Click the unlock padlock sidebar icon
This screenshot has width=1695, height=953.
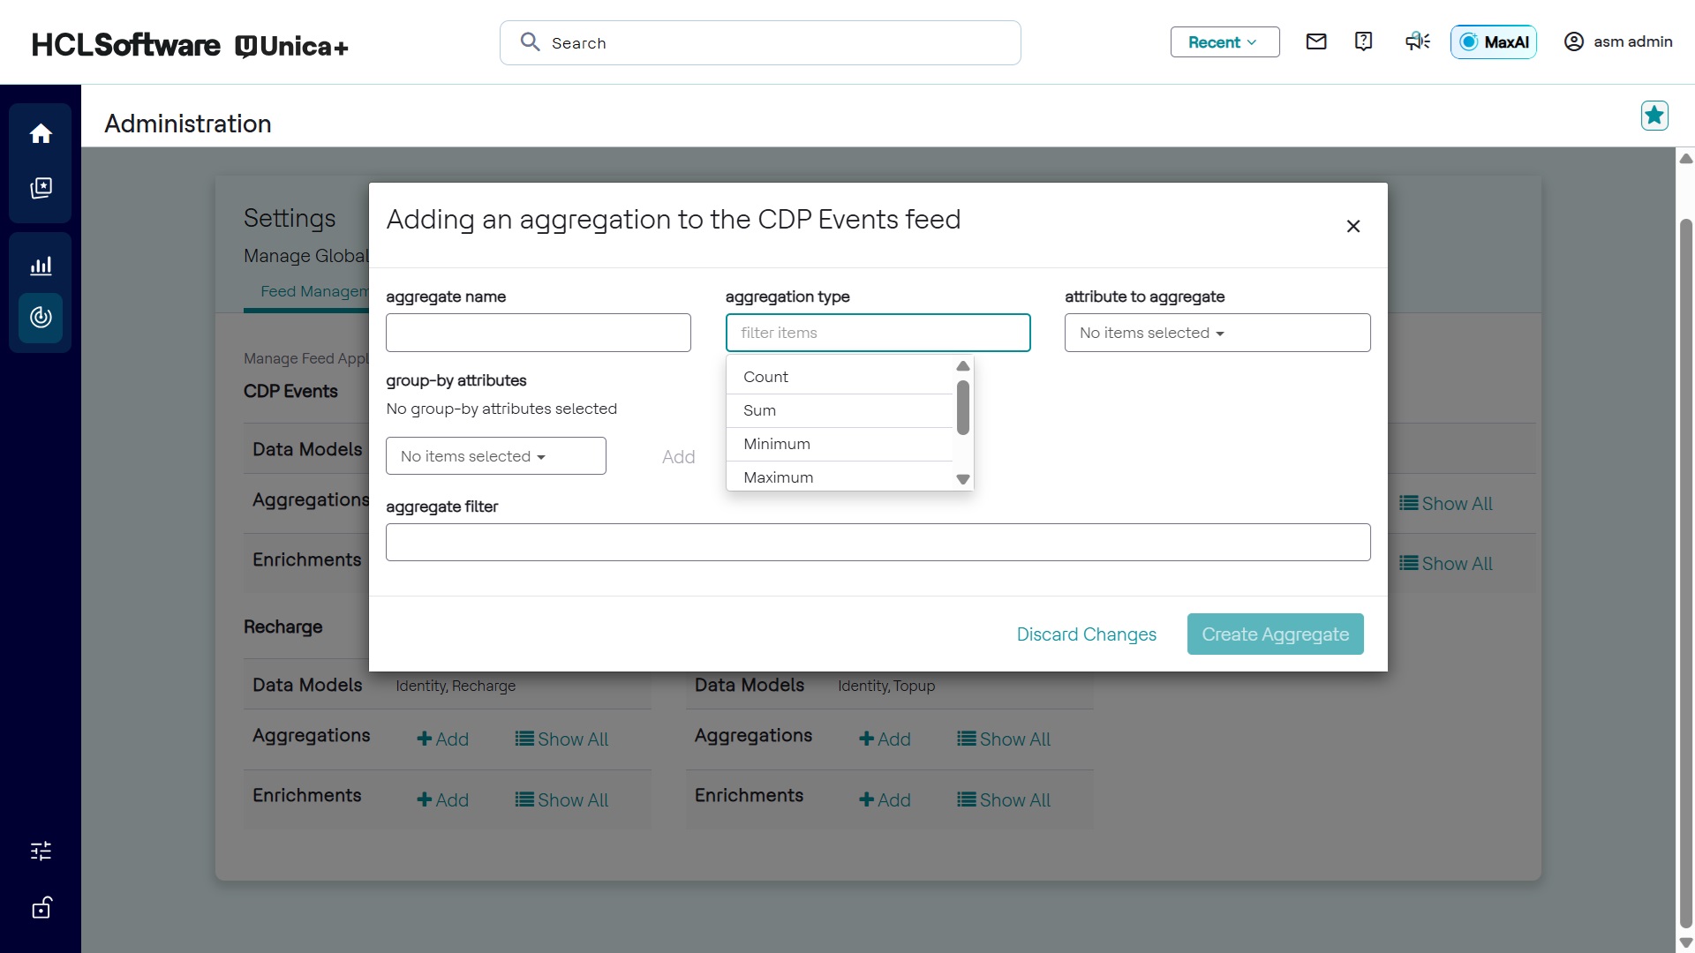pos(41,907)
